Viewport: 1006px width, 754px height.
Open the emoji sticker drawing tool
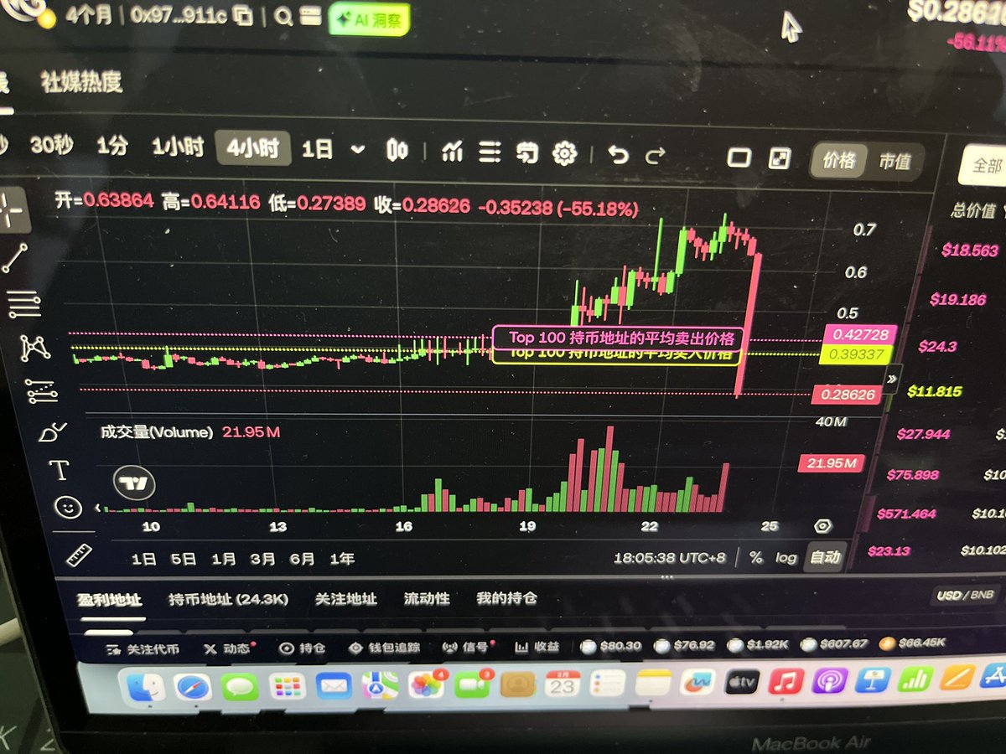click(68, 507)
